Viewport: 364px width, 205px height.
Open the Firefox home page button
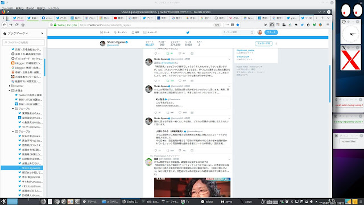coord(23,25)
